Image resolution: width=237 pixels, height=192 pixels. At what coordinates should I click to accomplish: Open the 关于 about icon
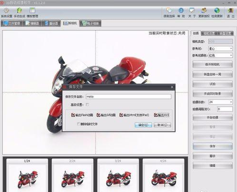coord(192,12)
